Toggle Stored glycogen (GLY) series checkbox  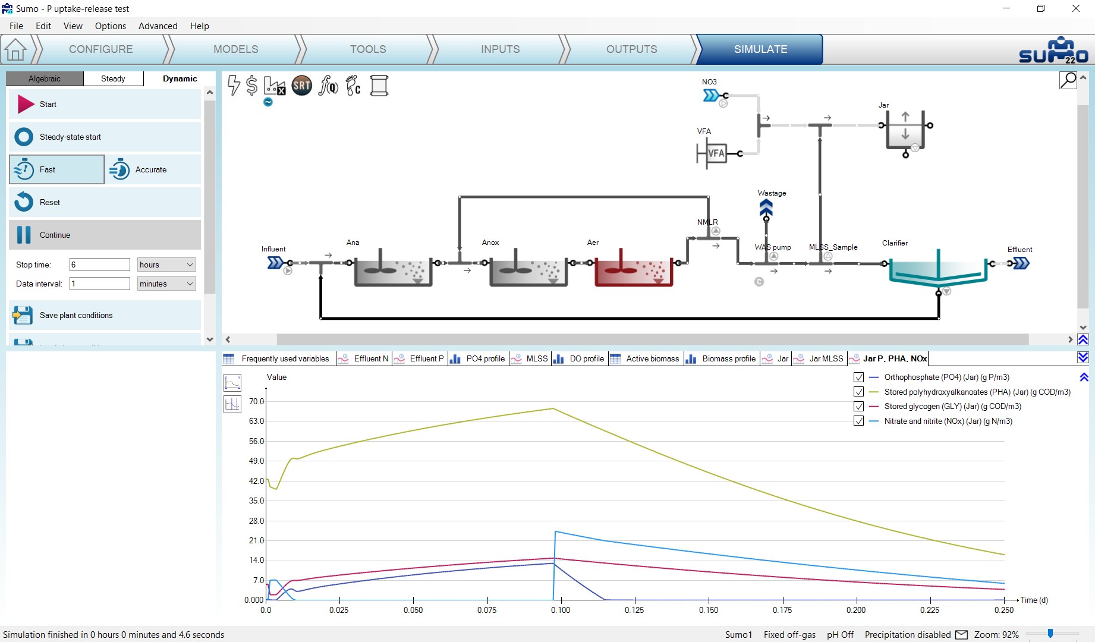tap(858, 407)
